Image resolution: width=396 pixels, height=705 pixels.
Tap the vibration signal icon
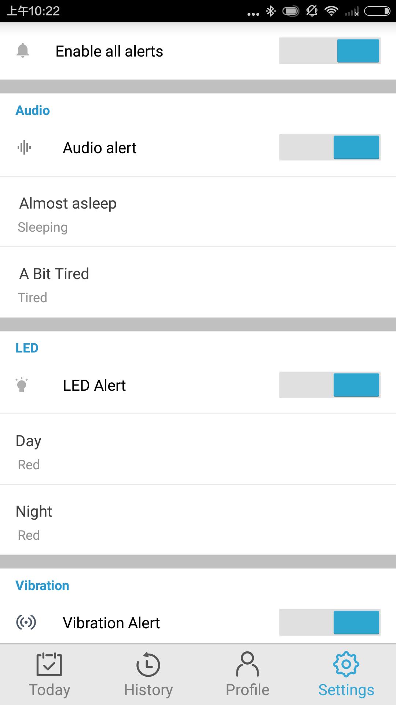pos(26,622)
